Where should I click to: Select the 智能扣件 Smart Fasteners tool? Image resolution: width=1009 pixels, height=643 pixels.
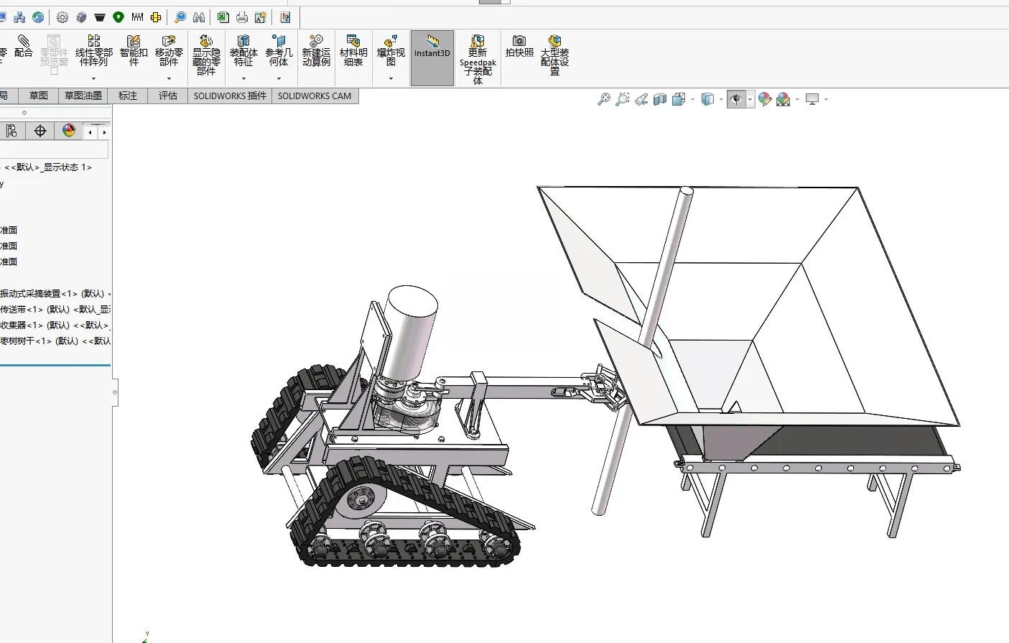click(134, 51)
